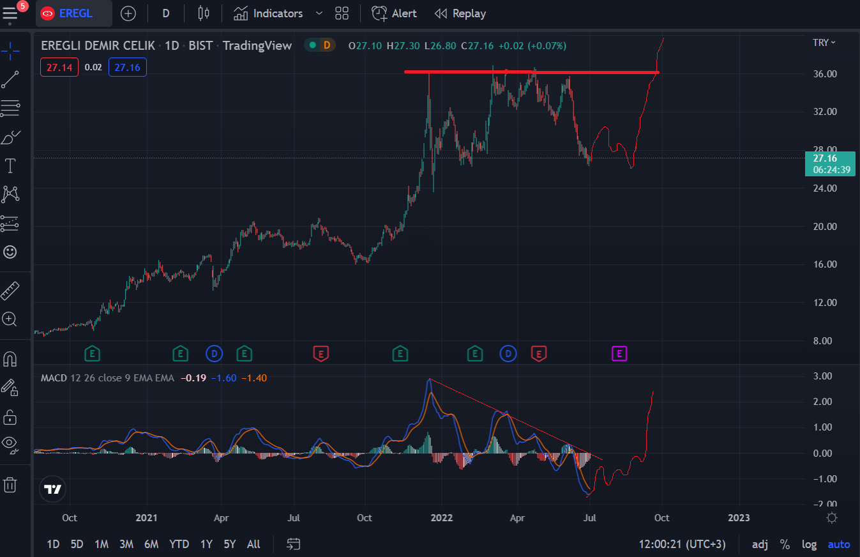
Task: Open the go to date picker
Action: pyautogui.click(x=294, y=544)
